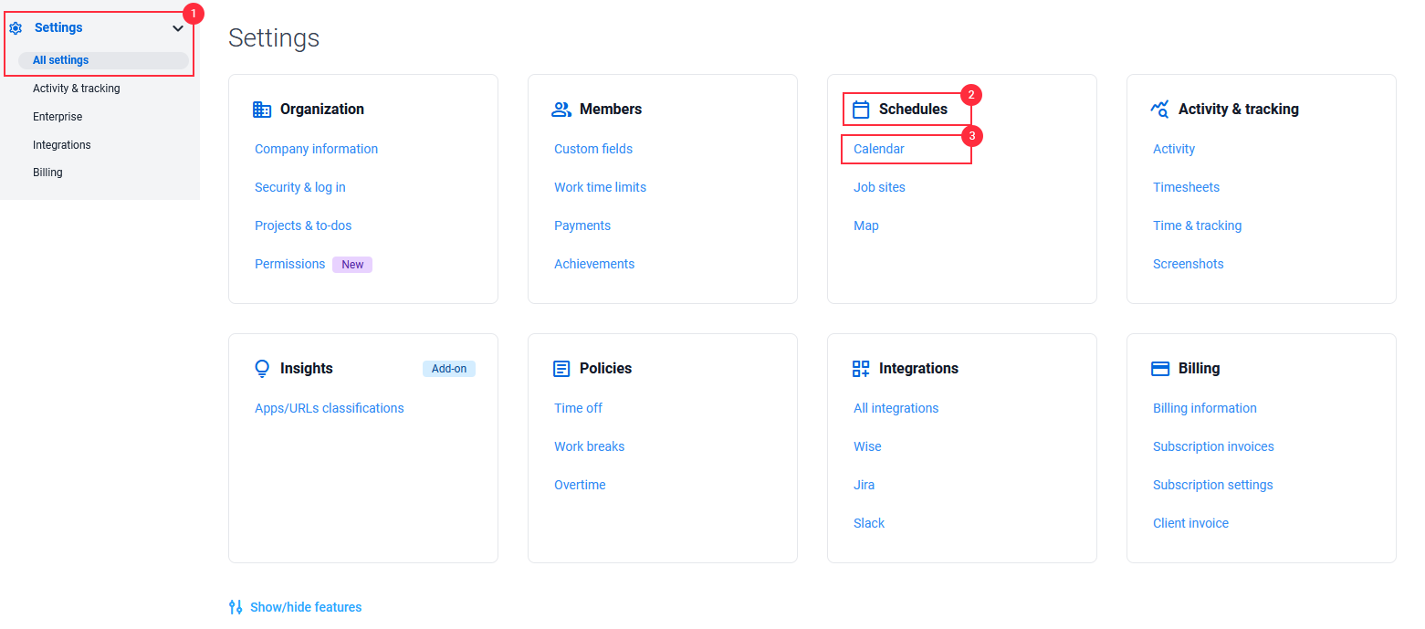Click the Show/hide features link
1425x629 pixels.
click(306, 607)
